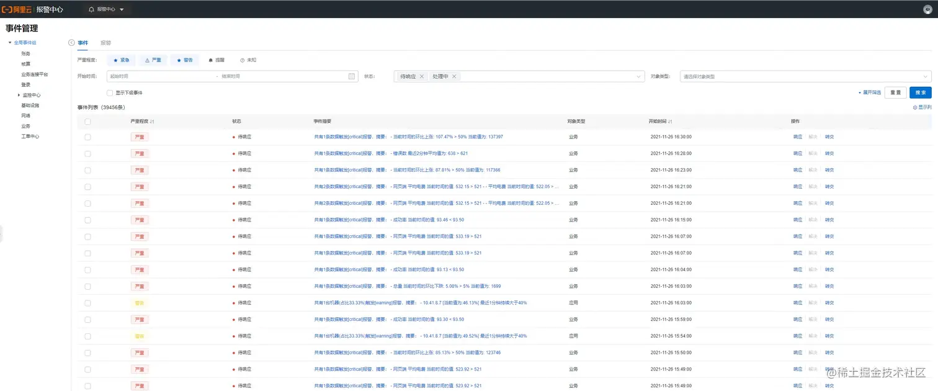
Task: Toggle the 紧急 severity filter
Action: (122, 60)
